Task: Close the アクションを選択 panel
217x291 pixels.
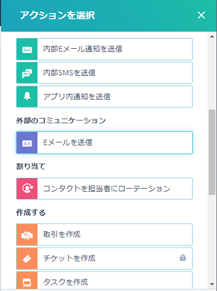Action: coord(201,15)
